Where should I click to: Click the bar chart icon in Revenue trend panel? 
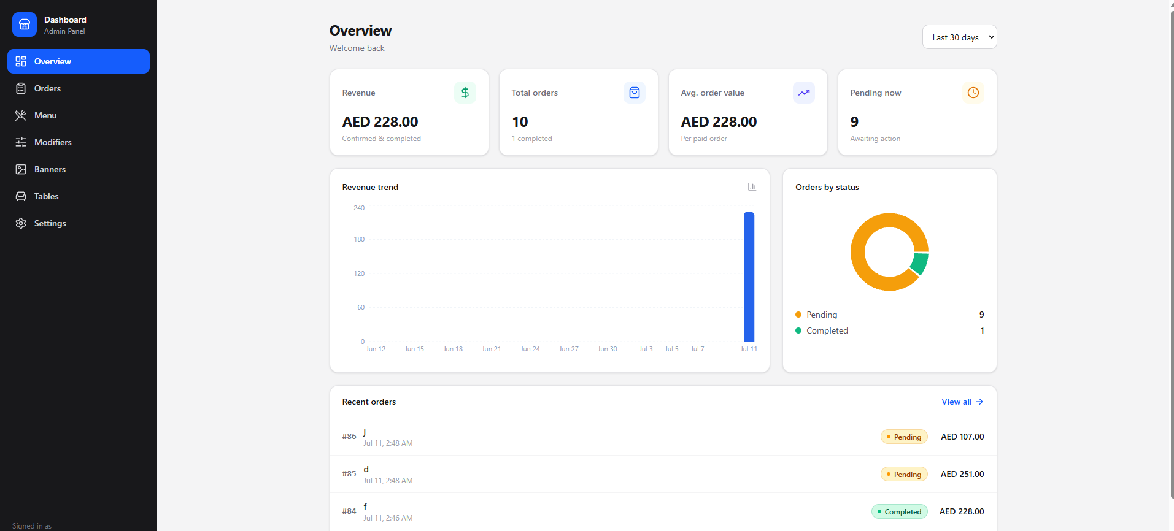tap(752, 187)
